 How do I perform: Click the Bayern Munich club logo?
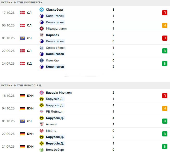click(x=42, y=93)
